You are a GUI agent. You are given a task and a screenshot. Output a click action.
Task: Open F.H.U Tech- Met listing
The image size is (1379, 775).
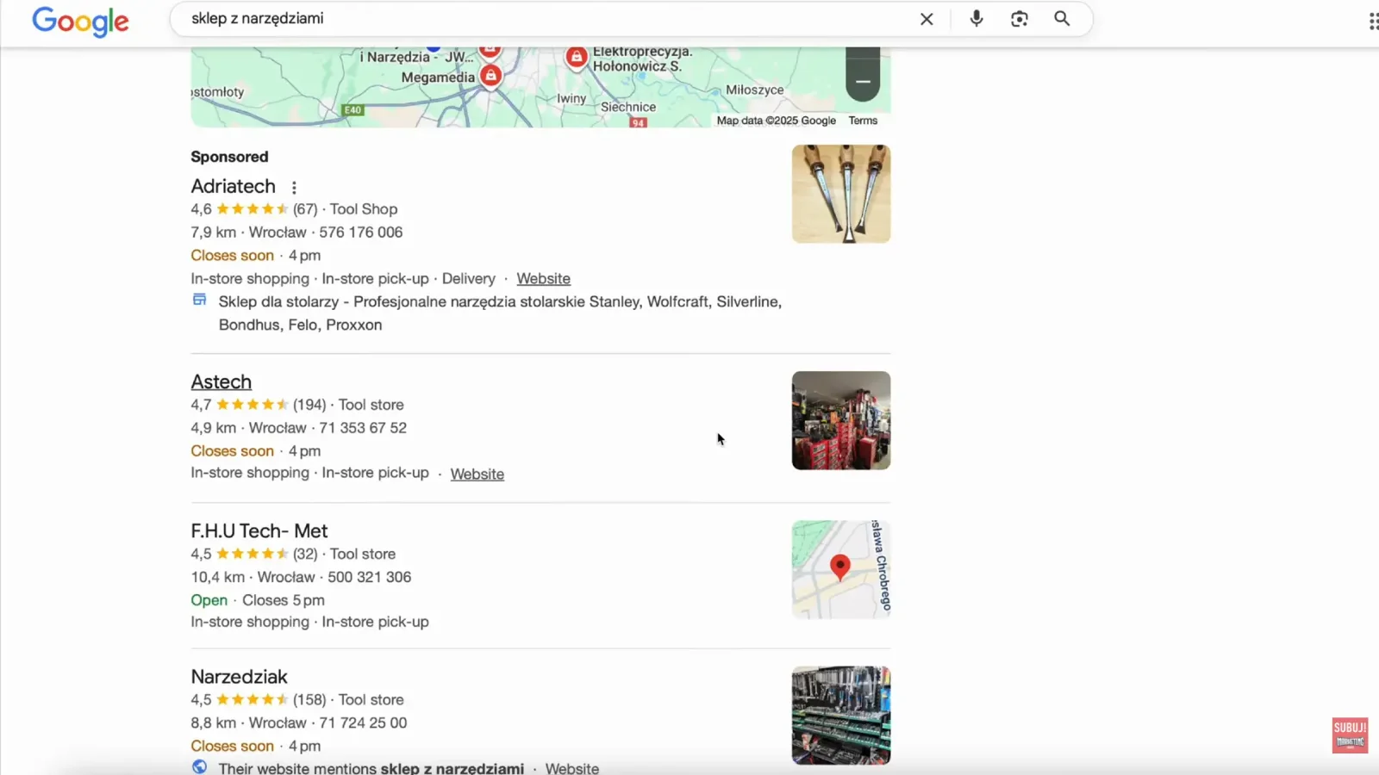[259, 530]
